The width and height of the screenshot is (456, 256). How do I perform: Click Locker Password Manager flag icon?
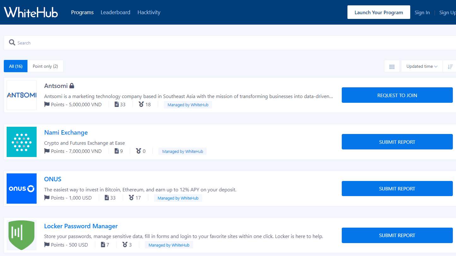[x=47, y=245]
